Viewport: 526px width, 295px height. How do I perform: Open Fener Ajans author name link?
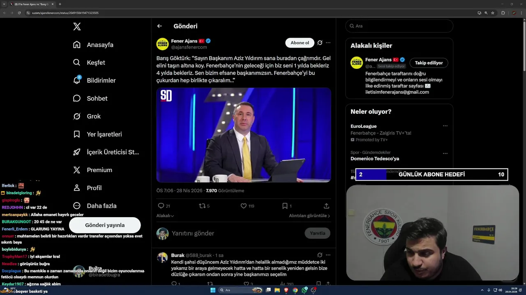pyautogui.click(x=184, y=41)
